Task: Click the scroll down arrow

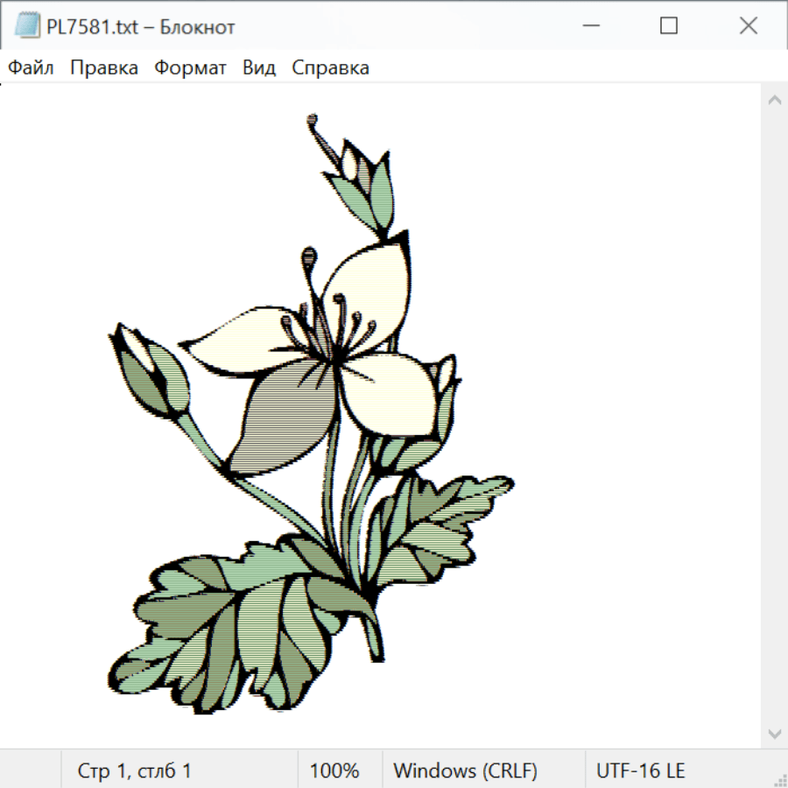Action: pyautogui.click(x=774, y=733)
